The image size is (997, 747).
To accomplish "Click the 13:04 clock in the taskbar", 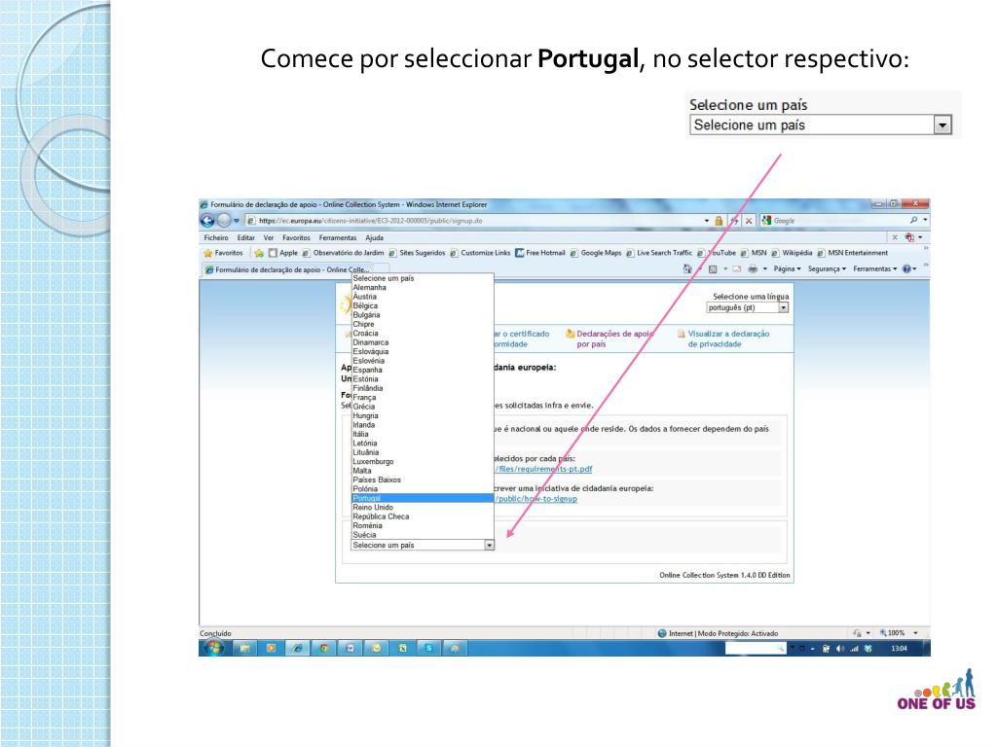I will click(x=899, y=649).
